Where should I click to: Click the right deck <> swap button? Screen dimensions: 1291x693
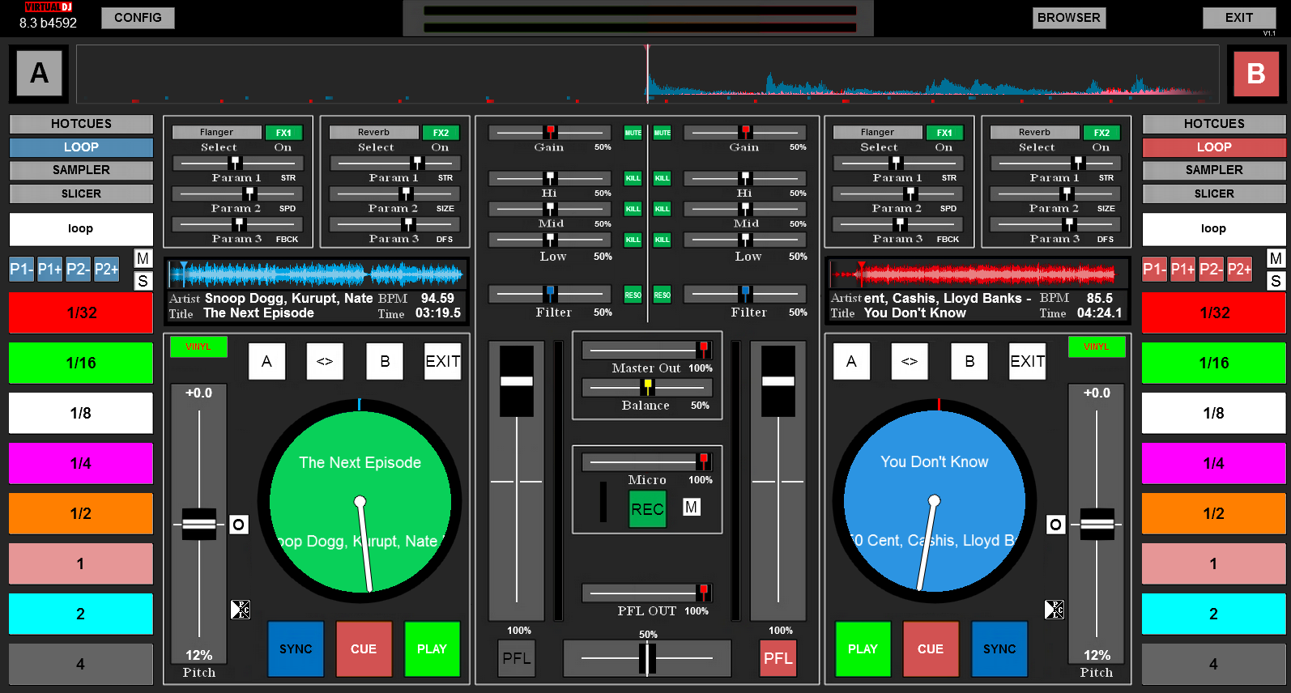click(x=910, y=361)
